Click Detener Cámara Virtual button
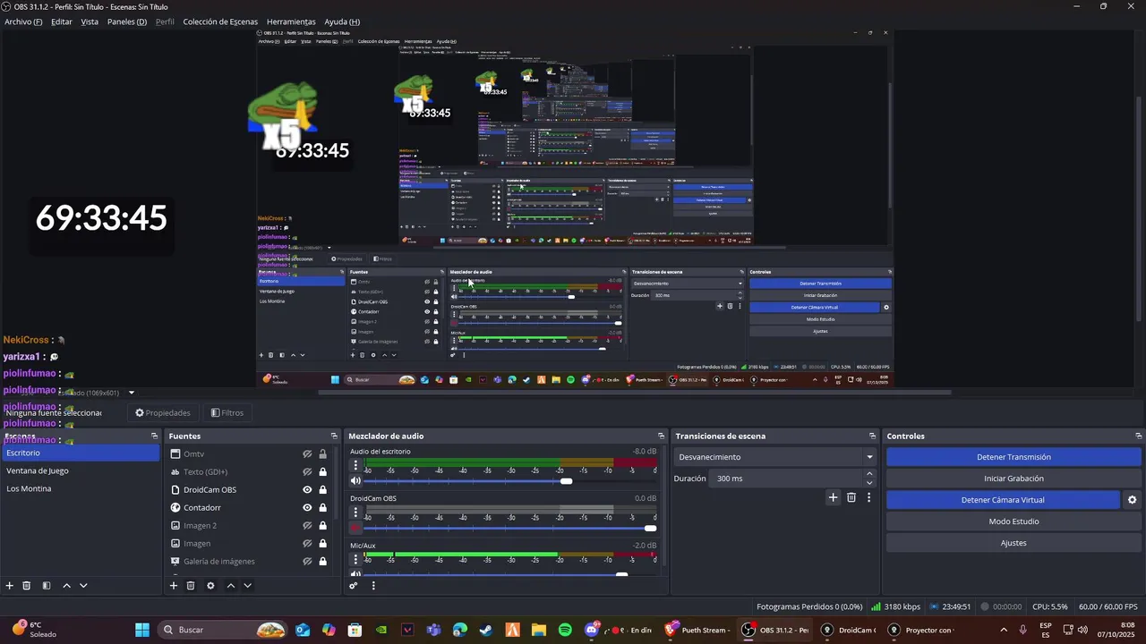This screenshot has width=1146, height=644. pyautogui.click(x=1003, y=500)
